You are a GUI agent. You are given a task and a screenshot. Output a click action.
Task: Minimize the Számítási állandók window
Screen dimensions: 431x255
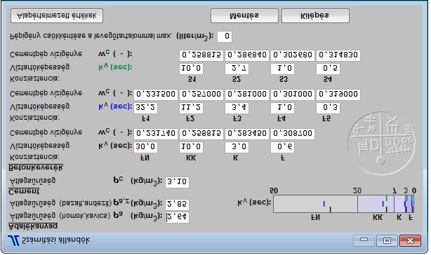point(364,241)
